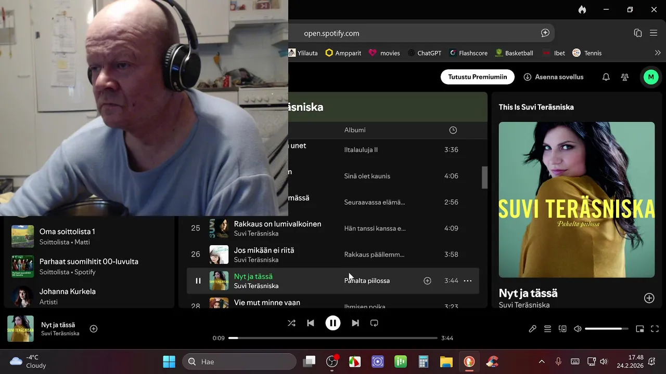The width and height of the screenshot is (666, 374).
Task: Open File Explorer from the taskbar
Action: [446, 362]
